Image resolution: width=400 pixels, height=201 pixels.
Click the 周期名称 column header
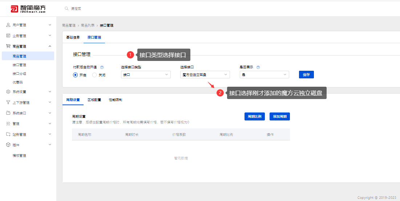[84, 135]
